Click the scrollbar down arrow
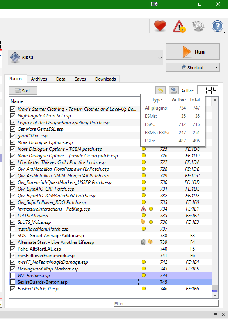Screen dimensions: 228x319 (x=215, y=295)
